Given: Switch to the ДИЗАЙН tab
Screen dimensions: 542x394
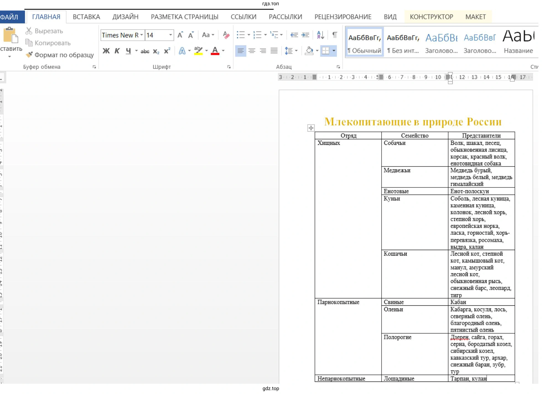Looking at the screenshot, I should click(x=125, y=17).
